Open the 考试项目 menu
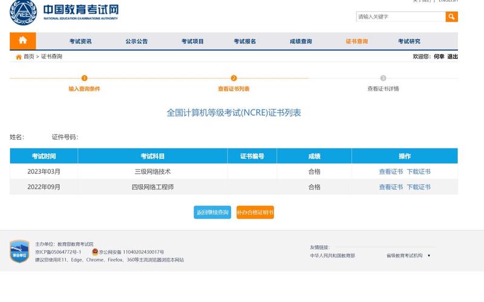The height and width of the screenshot is (302, 484). tap(192, 41)
